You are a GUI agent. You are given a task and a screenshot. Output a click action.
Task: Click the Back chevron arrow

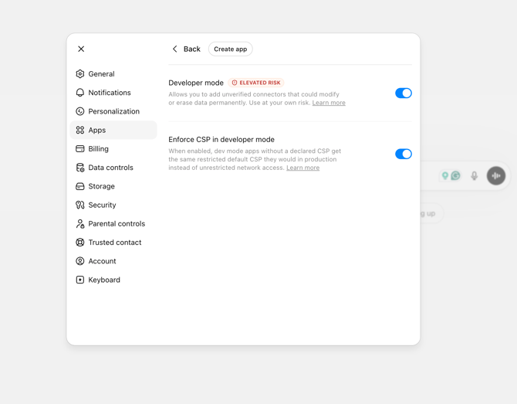click(174, 49)
